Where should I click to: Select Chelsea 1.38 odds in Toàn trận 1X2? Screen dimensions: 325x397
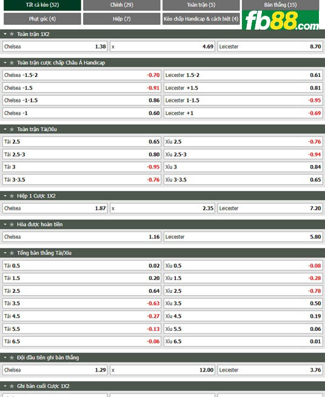[55, 47]
